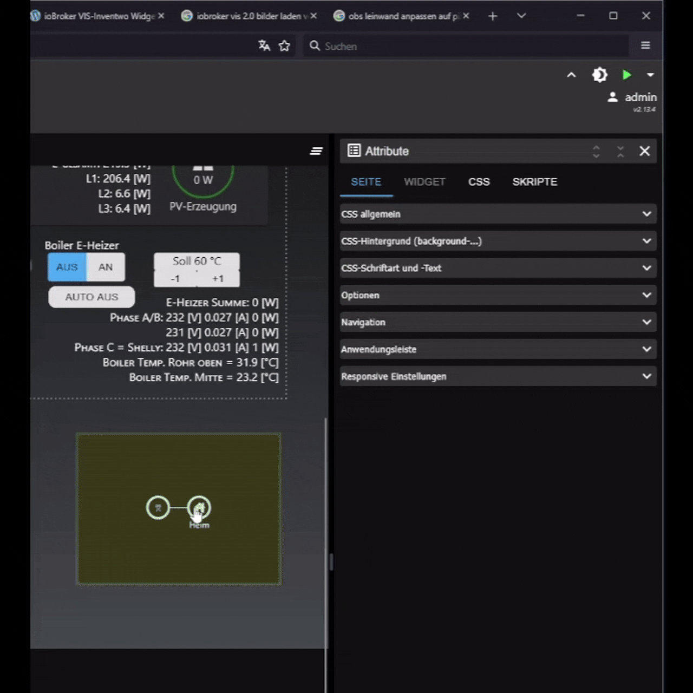
Task: Click the translate page icon
Action: [x=264, y=46]
